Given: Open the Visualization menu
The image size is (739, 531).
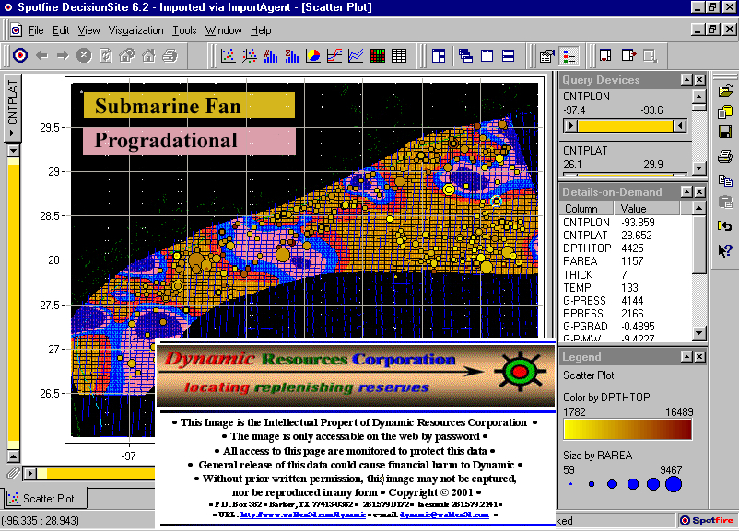Looking at the screenshot, I should (135, 30).
